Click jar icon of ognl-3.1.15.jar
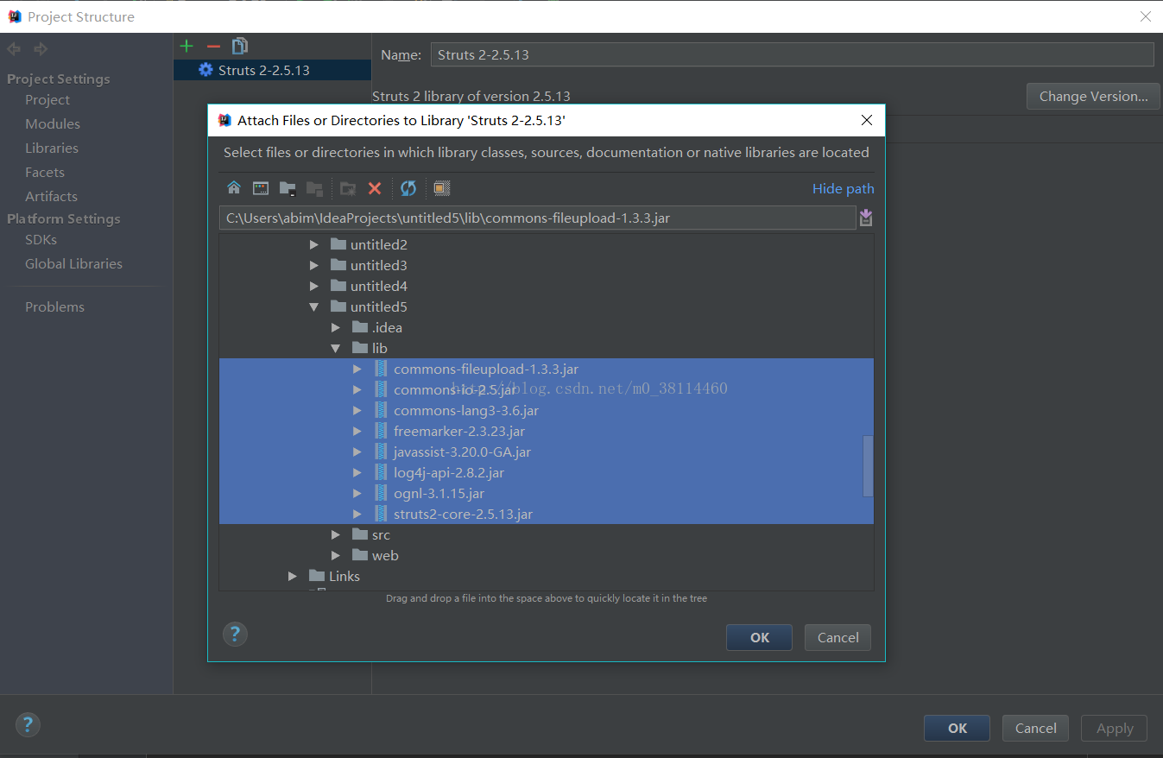Screen dimensions: 1163x758 click(381, 493)
